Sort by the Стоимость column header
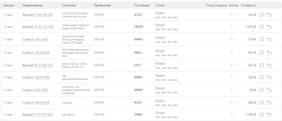Image resolution: width=282 pixels, height=121 pixels. [x=249, y=5]
